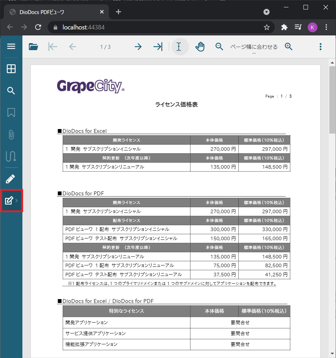Go to the first page
Viewport: 336px width, 358px height.
point(53,47)
